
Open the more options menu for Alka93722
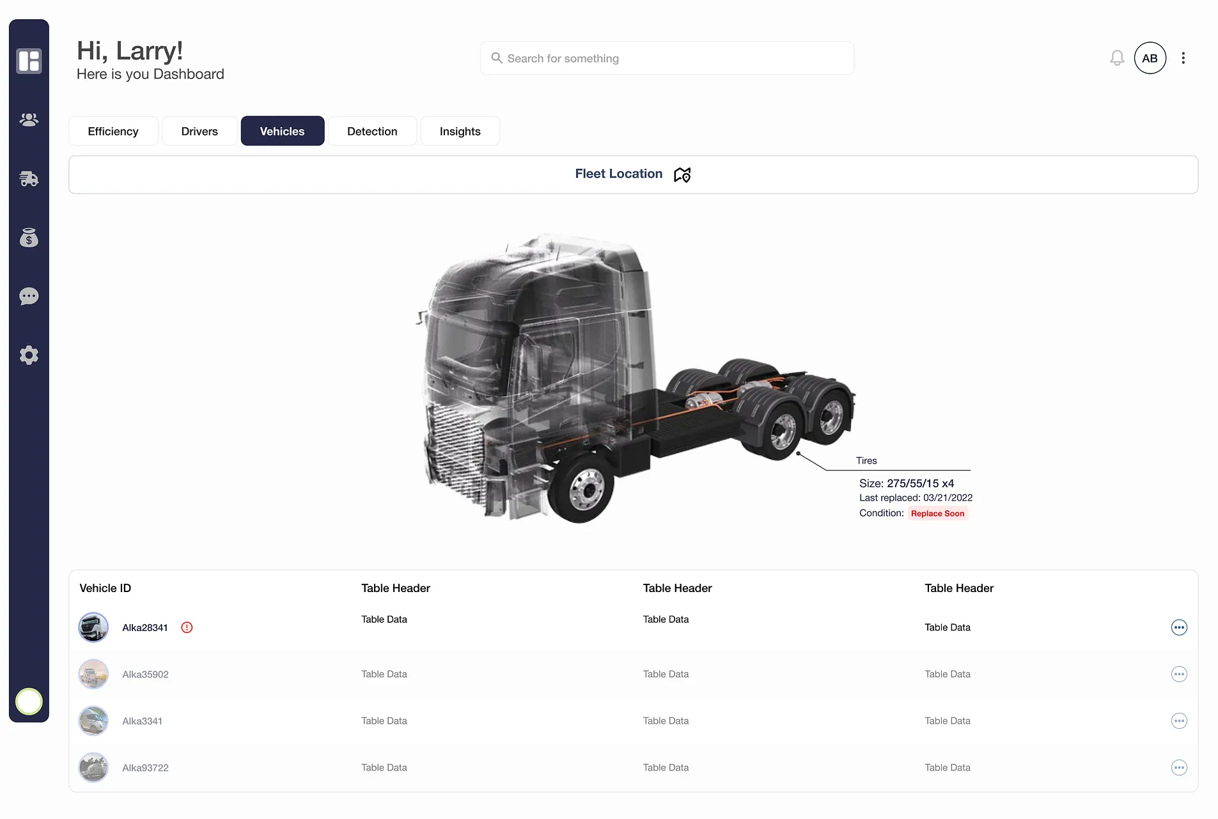[1178, 768]
